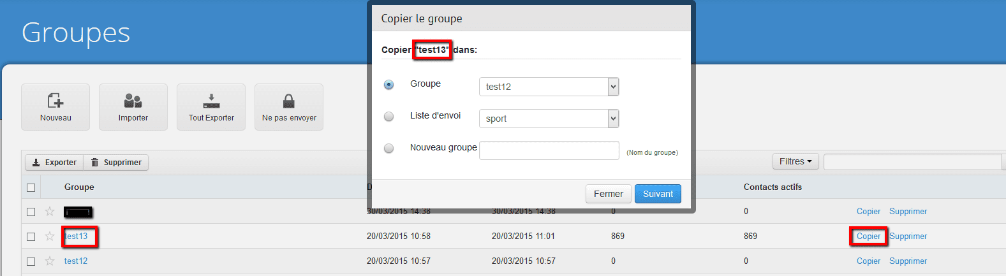Click the Nouveau group icon
Viewport: 1006px width, 276px height.
point(55,101)
